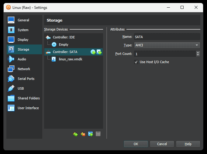Click the Add Attachment icon below the storage tree

click(x=91, y=134)
